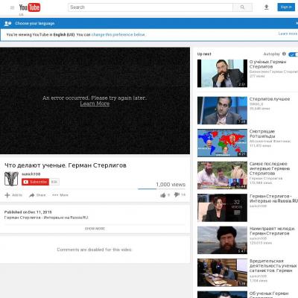Open the world map video thumbnail
The image size is (298, 298).
pyautogui.click(x=222, y=143)
